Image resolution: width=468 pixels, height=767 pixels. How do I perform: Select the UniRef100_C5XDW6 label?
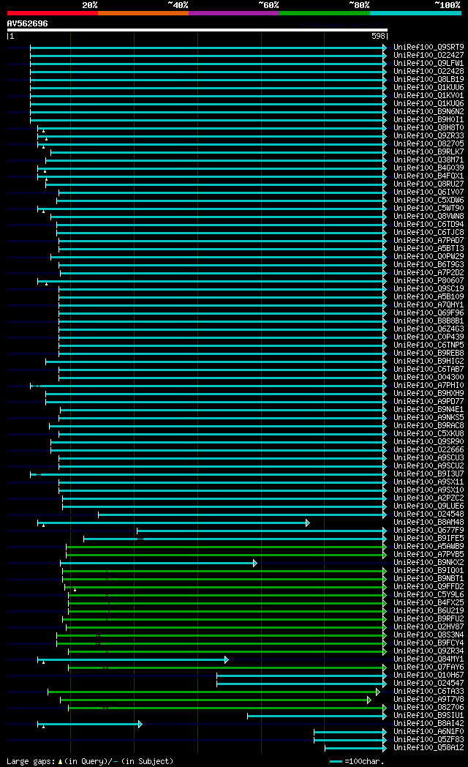[429, 200]
